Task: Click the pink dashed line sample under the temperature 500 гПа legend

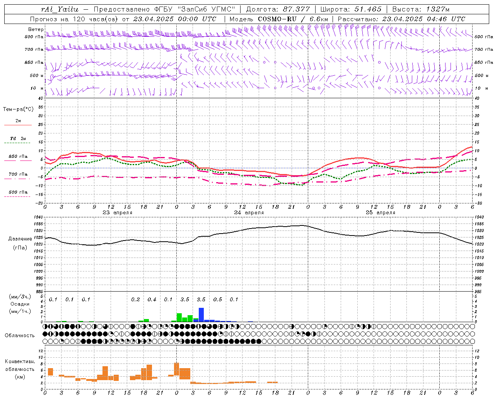Action: pos(17,196)
